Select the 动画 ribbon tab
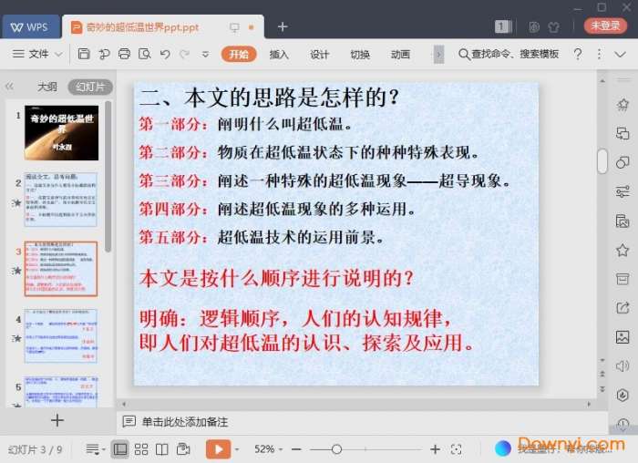The image size is (638, 463). click(x=400, y=54)
